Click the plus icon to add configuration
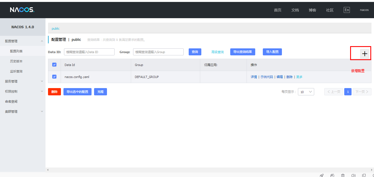 point(364,54)
